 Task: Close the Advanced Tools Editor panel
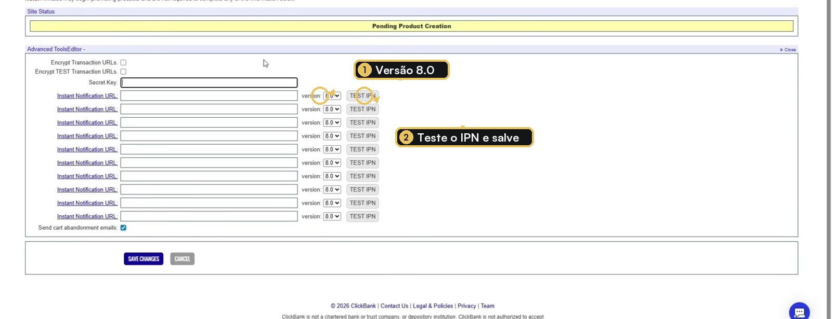coord(788,50)
